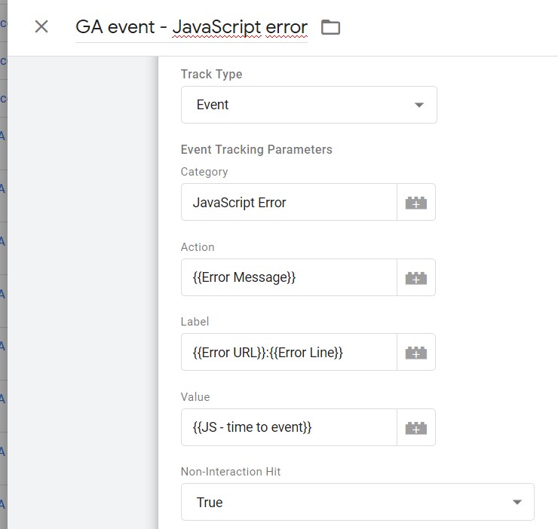Click the arrow on the True dropdown
Image resolution: width=558 pixels, height=529 pixels.
click(x=517, y=502)
